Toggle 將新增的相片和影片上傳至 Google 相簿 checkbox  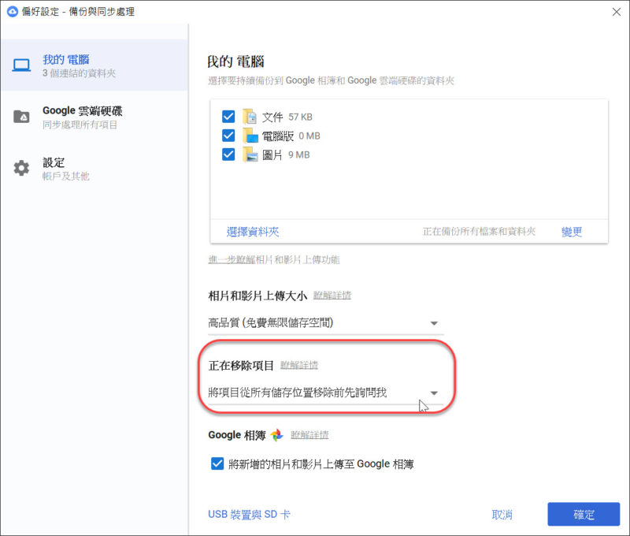(217, 463)
